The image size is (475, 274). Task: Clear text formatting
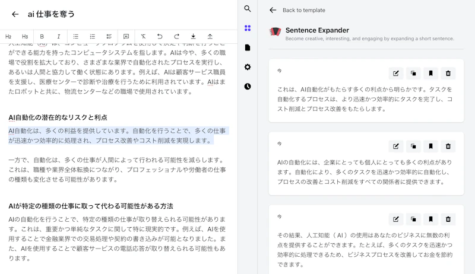tap(143, 37)
